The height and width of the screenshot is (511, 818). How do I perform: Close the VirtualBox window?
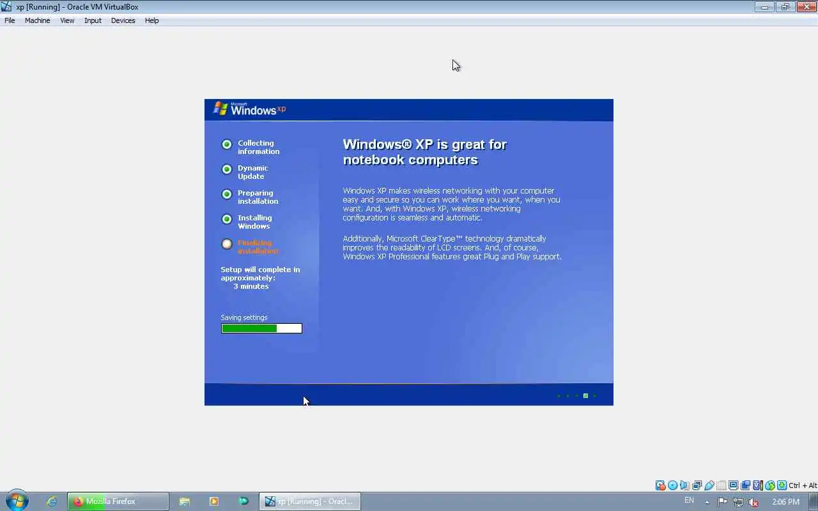[x=806, y=6]
